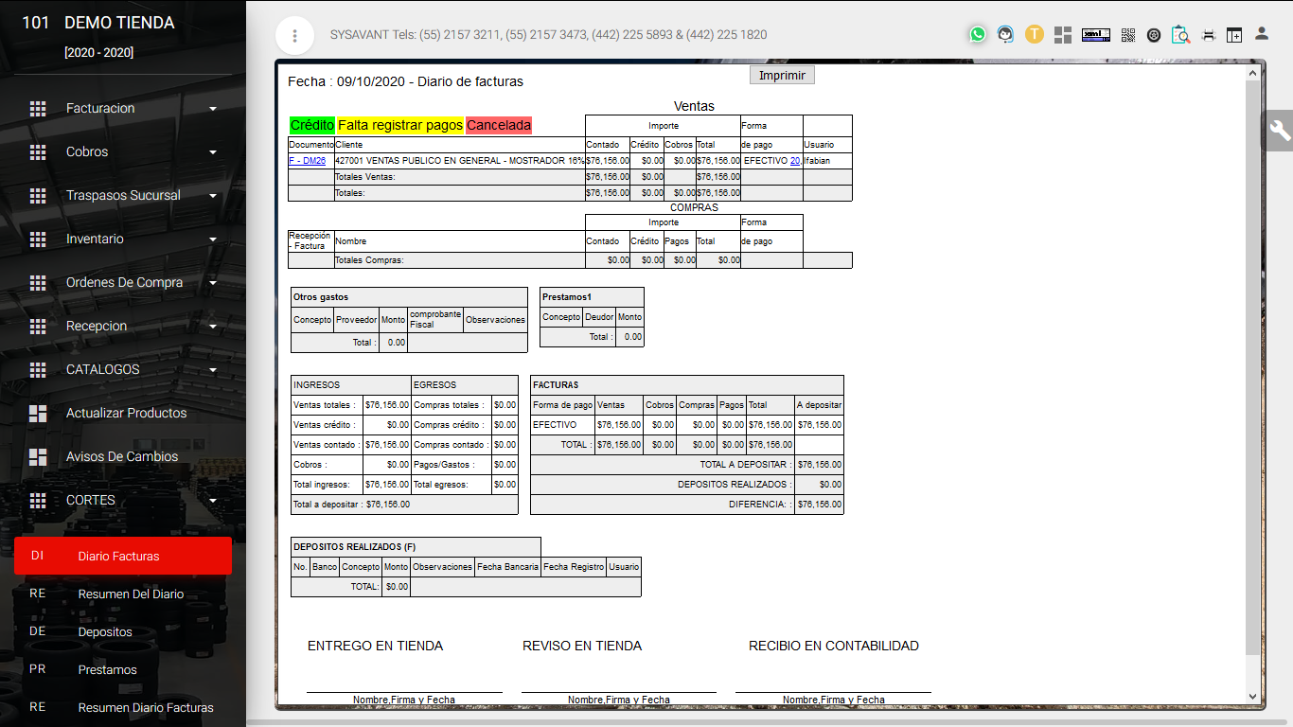Click the Traspasos Sucursal grid icon

click(38, 196)
